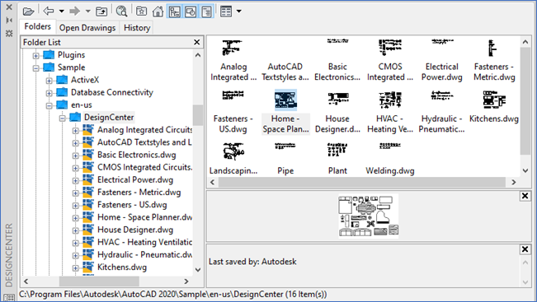This screenshot has height=302, width=537.
Task: Open the Views dropdown arrow
Action: point(239,12)
